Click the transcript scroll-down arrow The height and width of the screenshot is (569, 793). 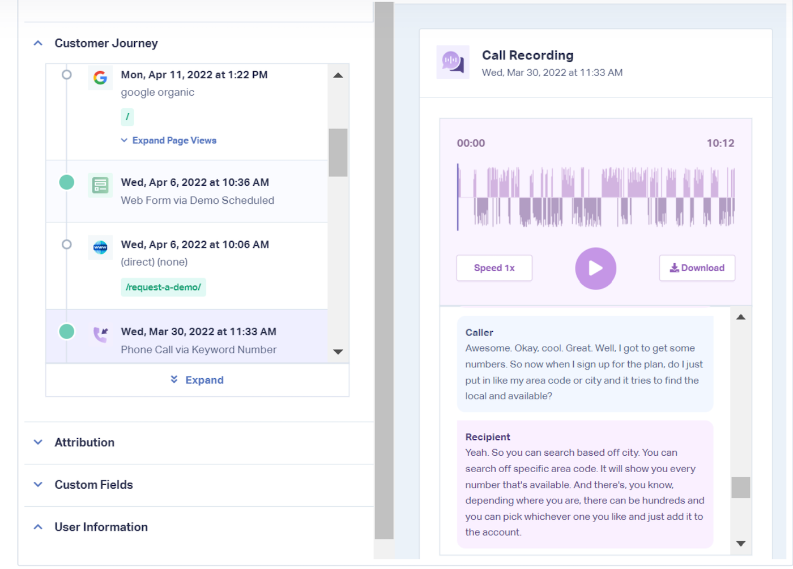(x=741, y=544)
